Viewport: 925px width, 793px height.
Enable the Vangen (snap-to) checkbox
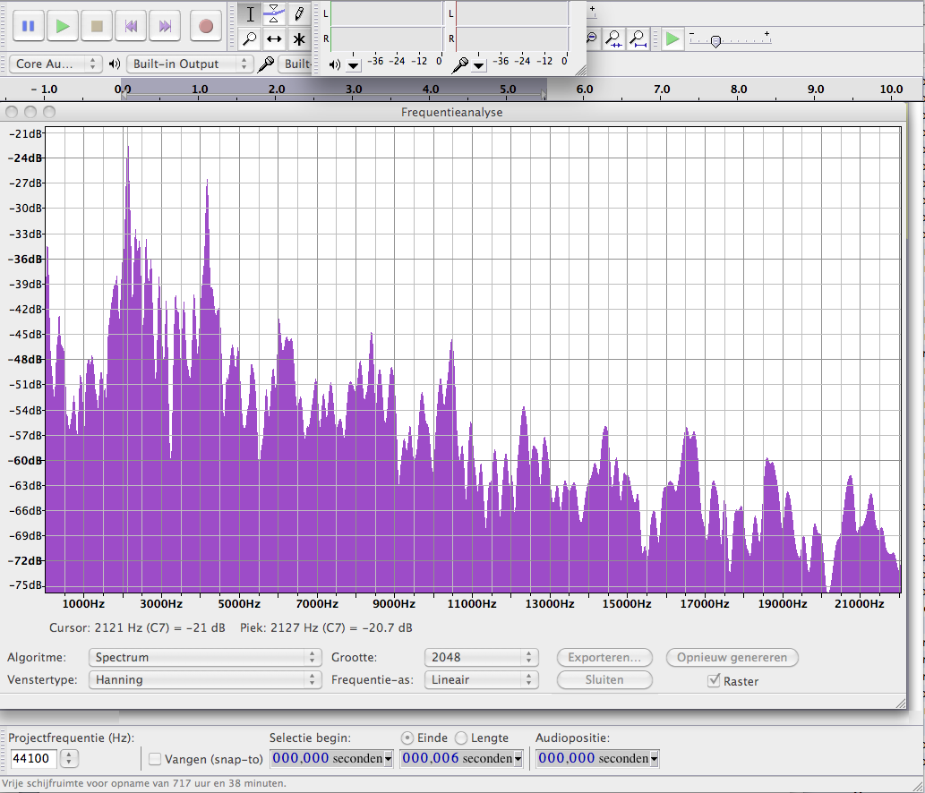point(155,759)
